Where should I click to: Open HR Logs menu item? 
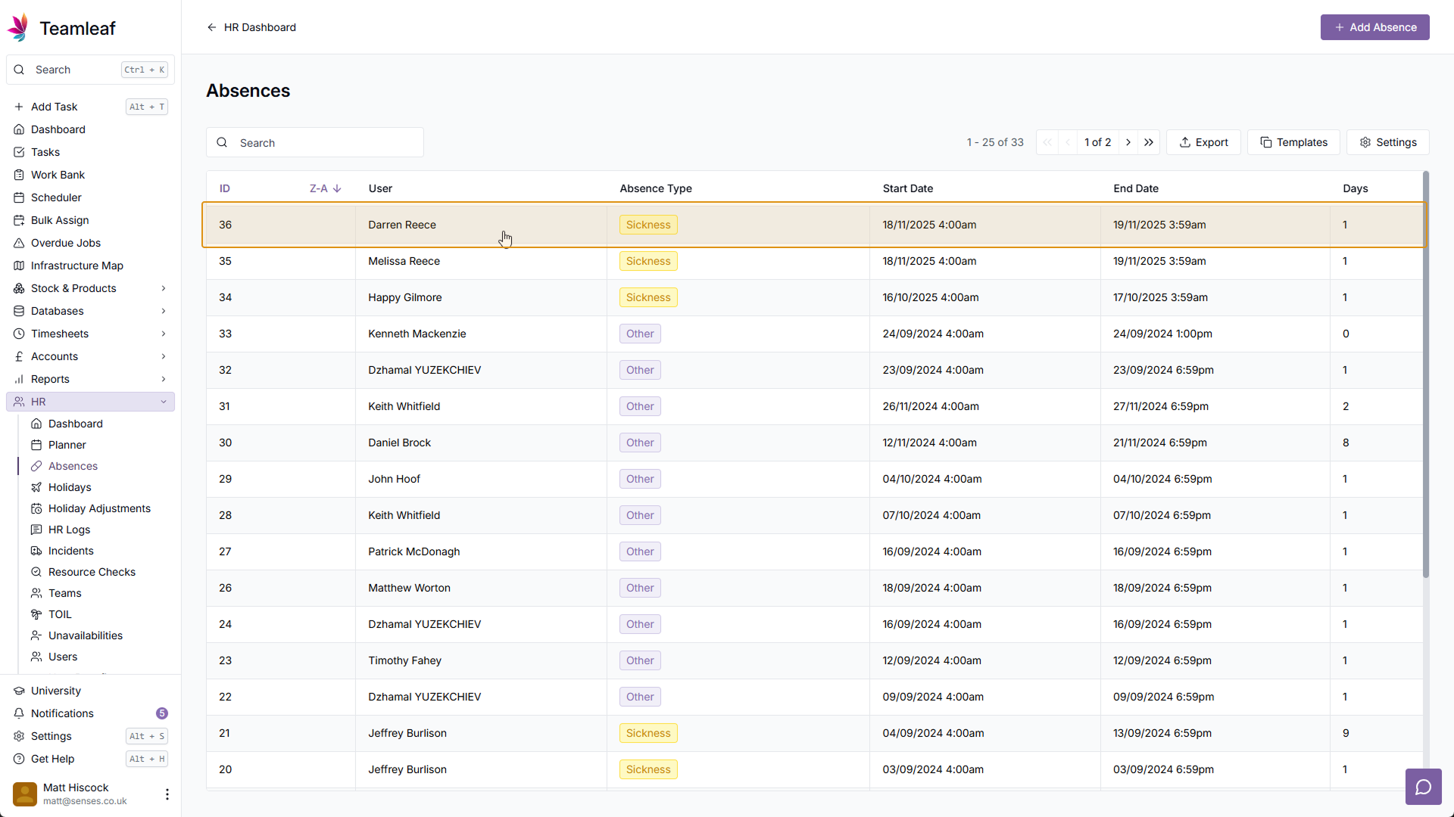coord(69,530)
